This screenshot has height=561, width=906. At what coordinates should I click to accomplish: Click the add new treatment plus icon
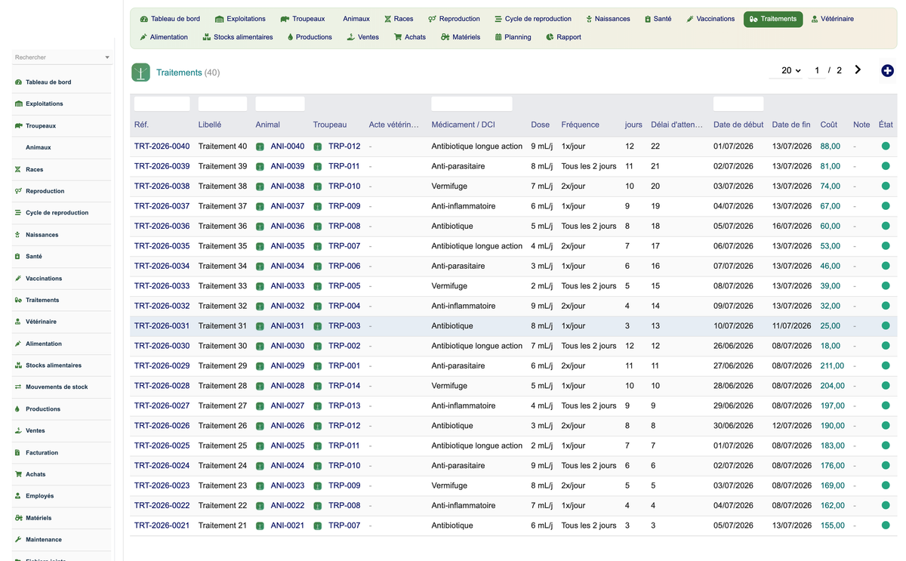click(x=887, y=70)
